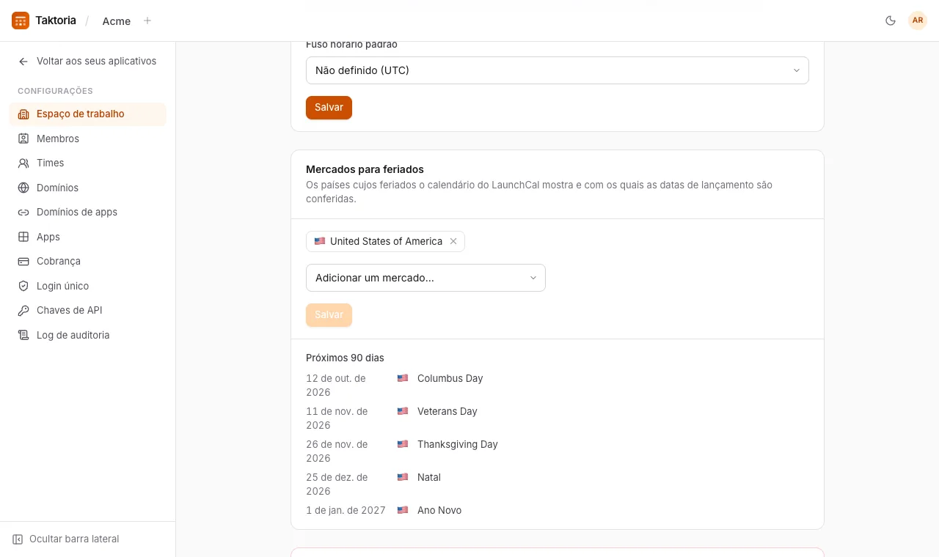Open the Acme workspace breadcrumb
This screenshot has width=939, height=557.
pyautogui.click(x=117, y=21)
